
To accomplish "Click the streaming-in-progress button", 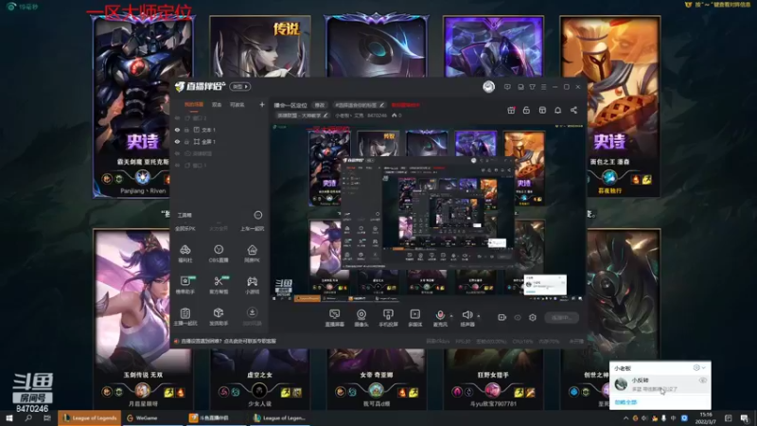I will click(x=561, y=317).
